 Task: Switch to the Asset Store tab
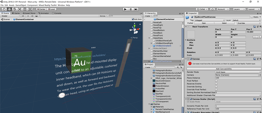click(x=29, y=13)
